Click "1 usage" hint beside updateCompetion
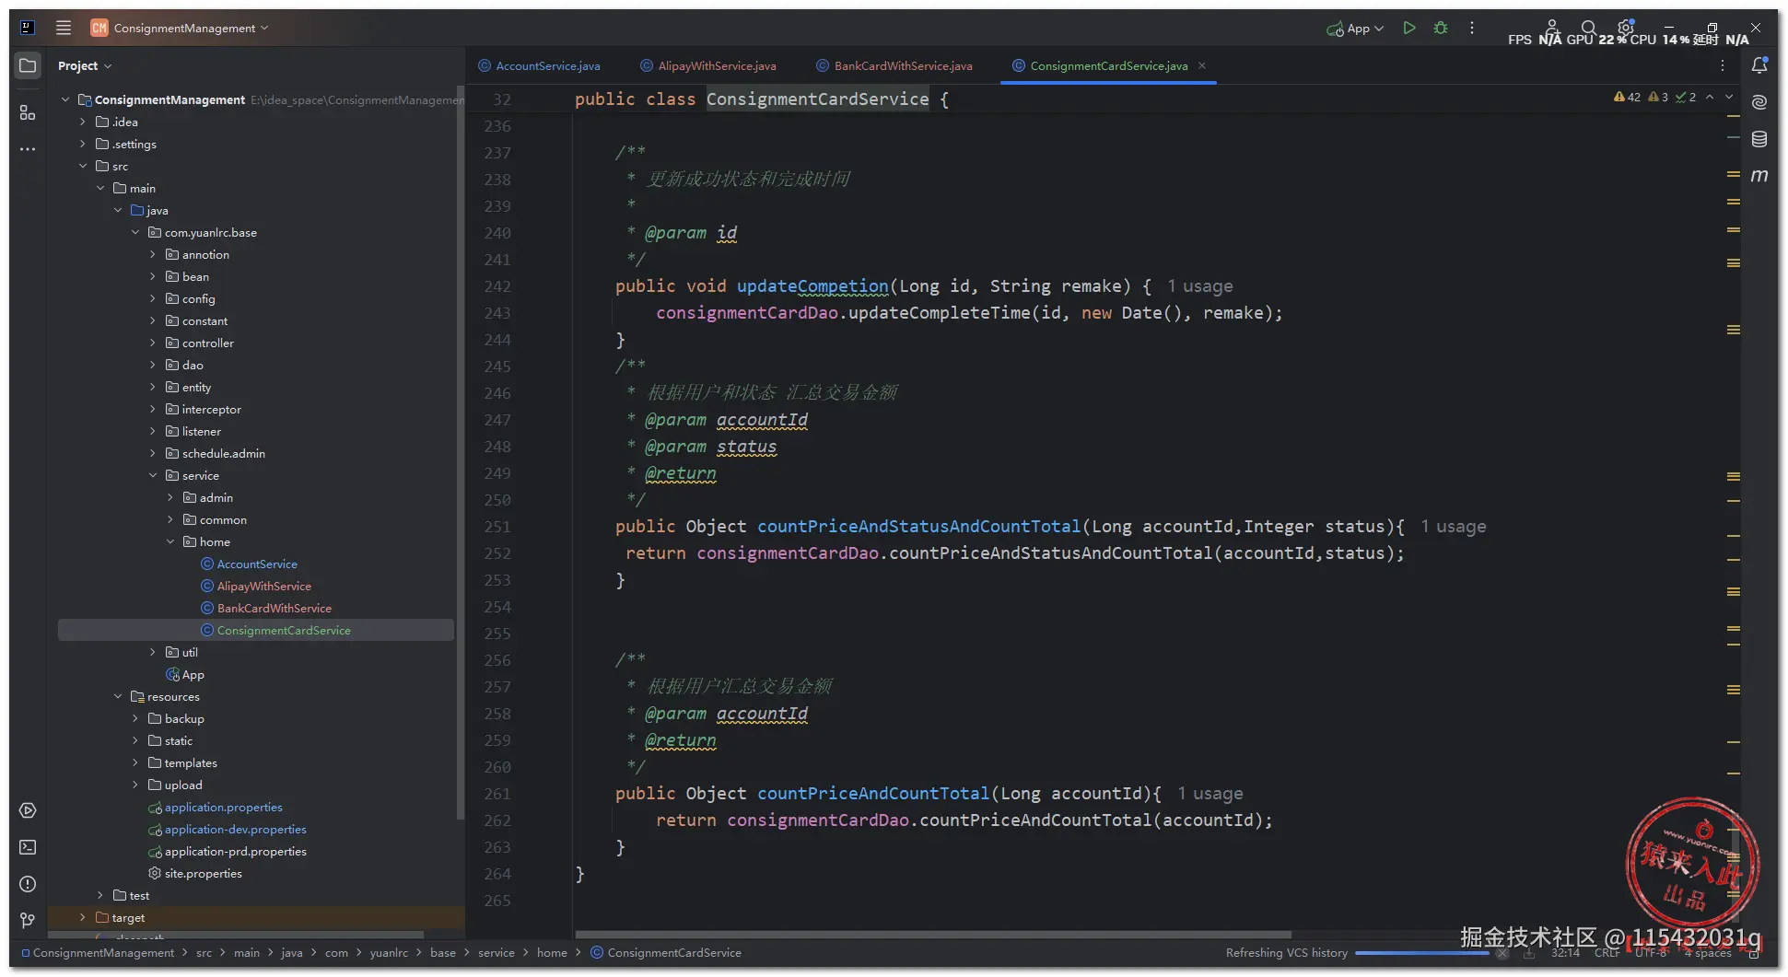This screenshot has height=977, width=1788. tap(1199, 286)
